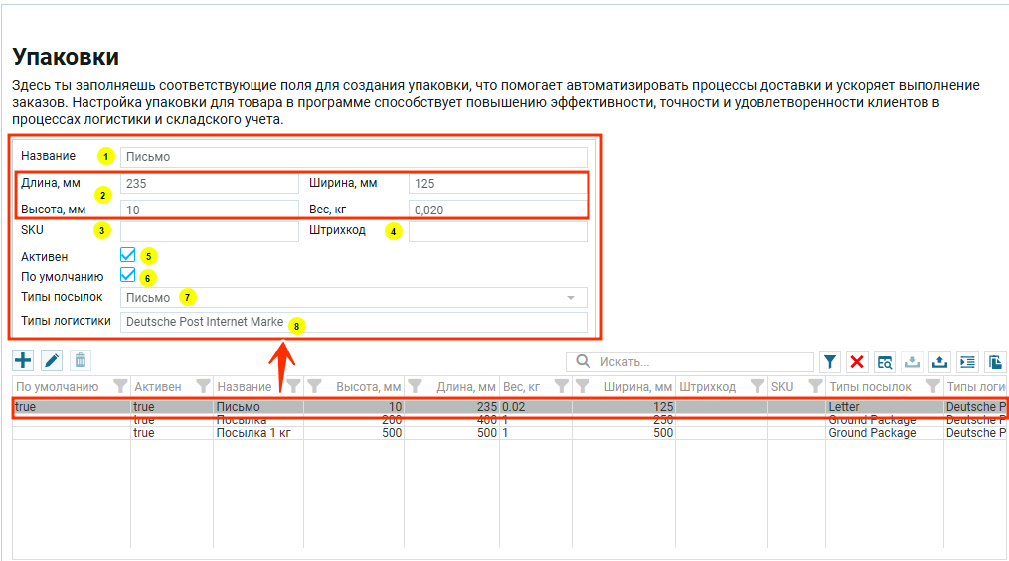Screen dimensions: 1009x561
Task: Click the Типы логистики field
Action: (x=353, y=322)
